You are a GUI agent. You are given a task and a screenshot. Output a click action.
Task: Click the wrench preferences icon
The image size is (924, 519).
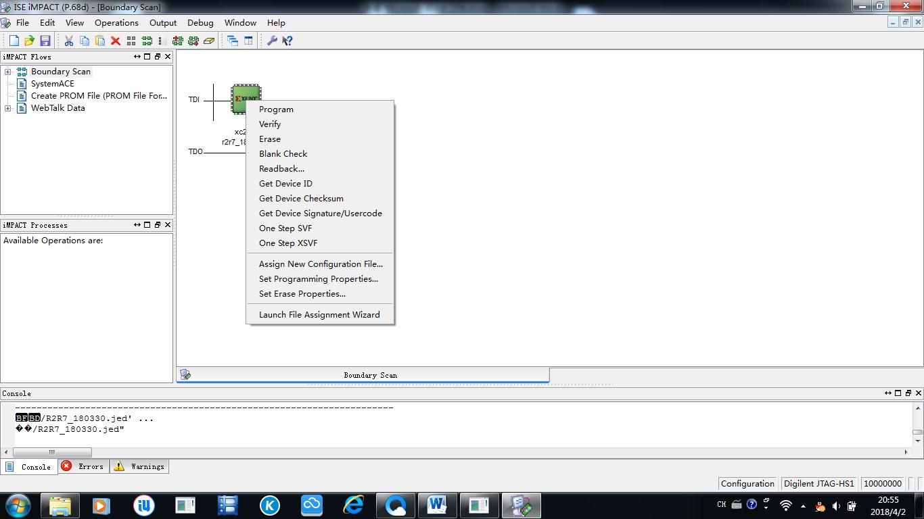click(x=272, y=41)
